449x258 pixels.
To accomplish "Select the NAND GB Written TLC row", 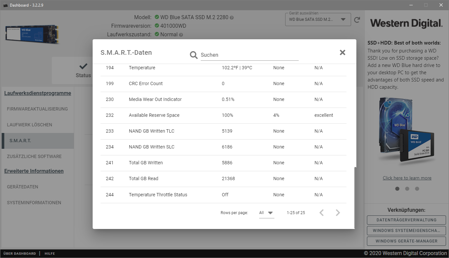I will 224,131.
